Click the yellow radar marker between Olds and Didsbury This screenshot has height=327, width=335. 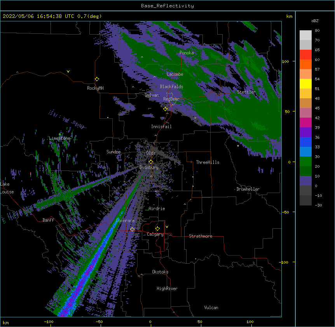pyautogui.click(x=151, y=162)
